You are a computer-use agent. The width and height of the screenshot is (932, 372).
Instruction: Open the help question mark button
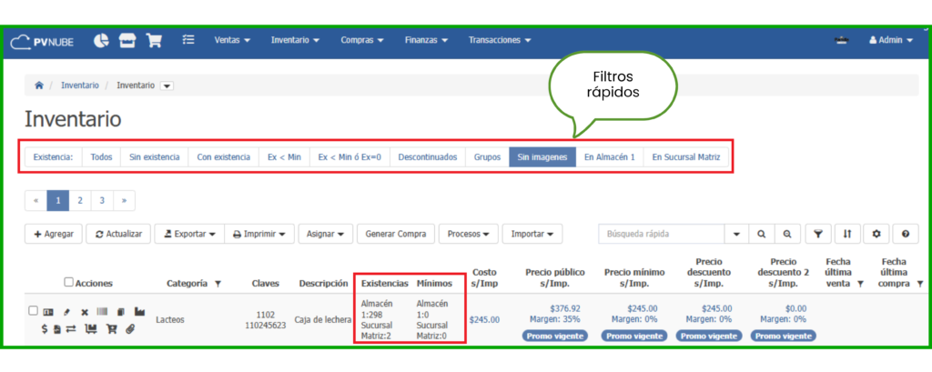pyautogui.click(x=906, y=234)
